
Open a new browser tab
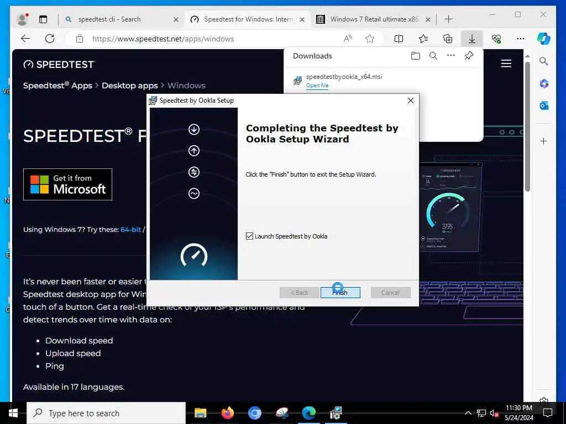tap(448, 19)
